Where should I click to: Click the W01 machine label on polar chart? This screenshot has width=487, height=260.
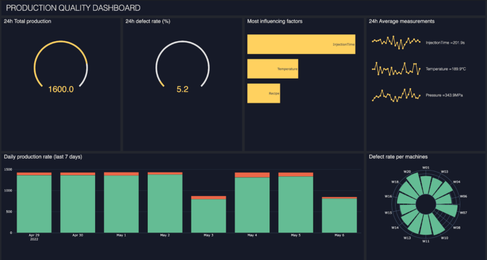pos(426,168)
